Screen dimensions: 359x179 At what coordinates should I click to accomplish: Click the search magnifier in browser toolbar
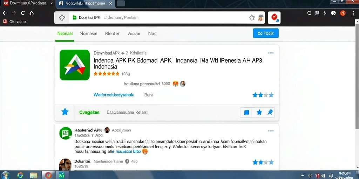click(309, 13)
